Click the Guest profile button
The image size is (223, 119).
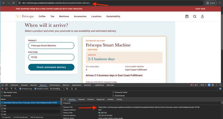211,3
